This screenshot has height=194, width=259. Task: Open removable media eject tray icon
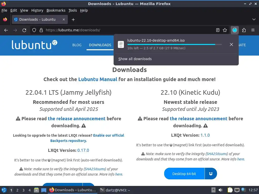pos(213,190)
